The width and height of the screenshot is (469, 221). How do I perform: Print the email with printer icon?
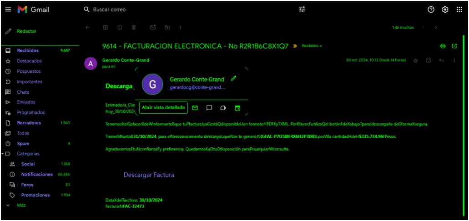coord(443,46)
